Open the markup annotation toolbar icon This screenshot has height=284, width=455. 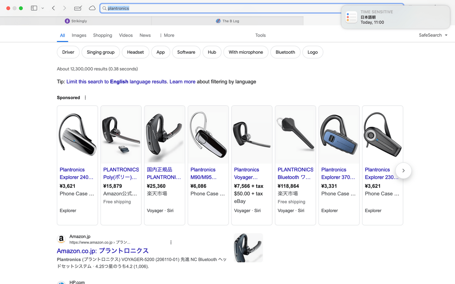(x=78, y=8)
